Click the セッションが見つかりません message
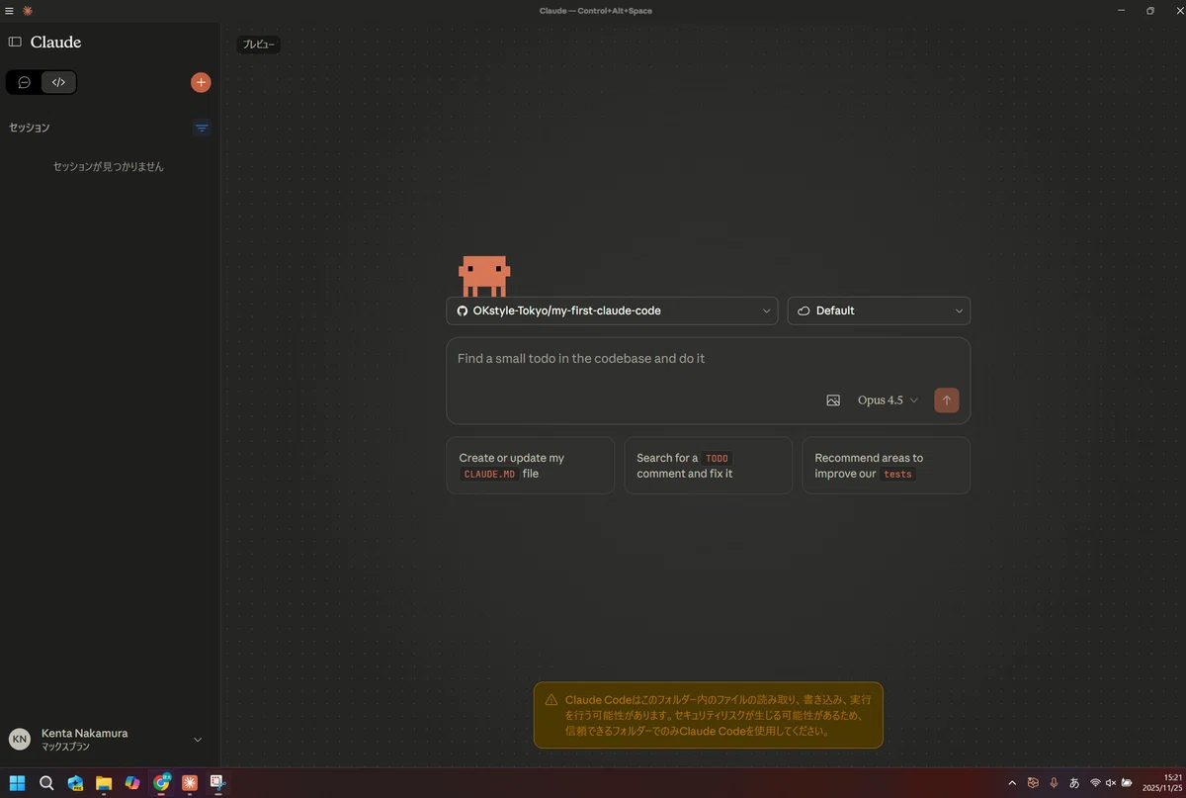This screenshot has height=798, width=1186. (109, 167)
